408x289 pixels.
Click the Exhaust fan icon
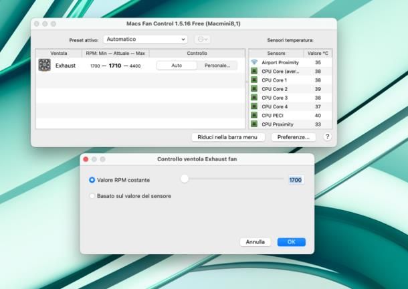click(x=45, y=65)
